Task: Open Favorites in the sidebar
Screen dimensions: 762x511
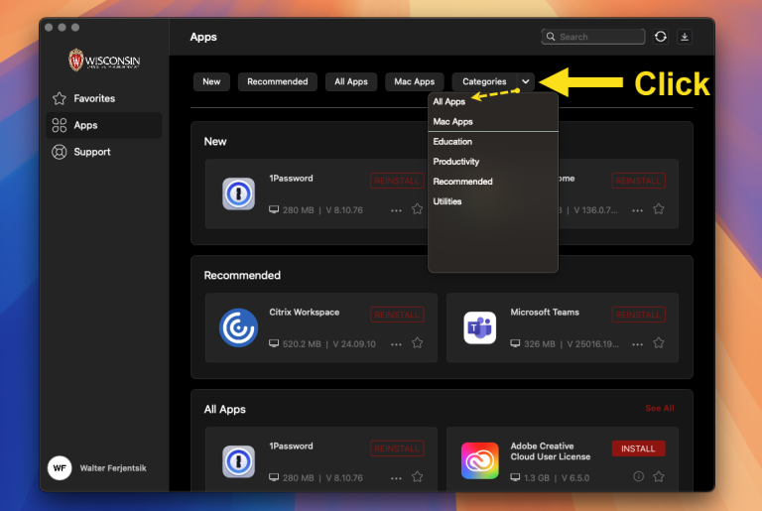Action: pos(94,98)
